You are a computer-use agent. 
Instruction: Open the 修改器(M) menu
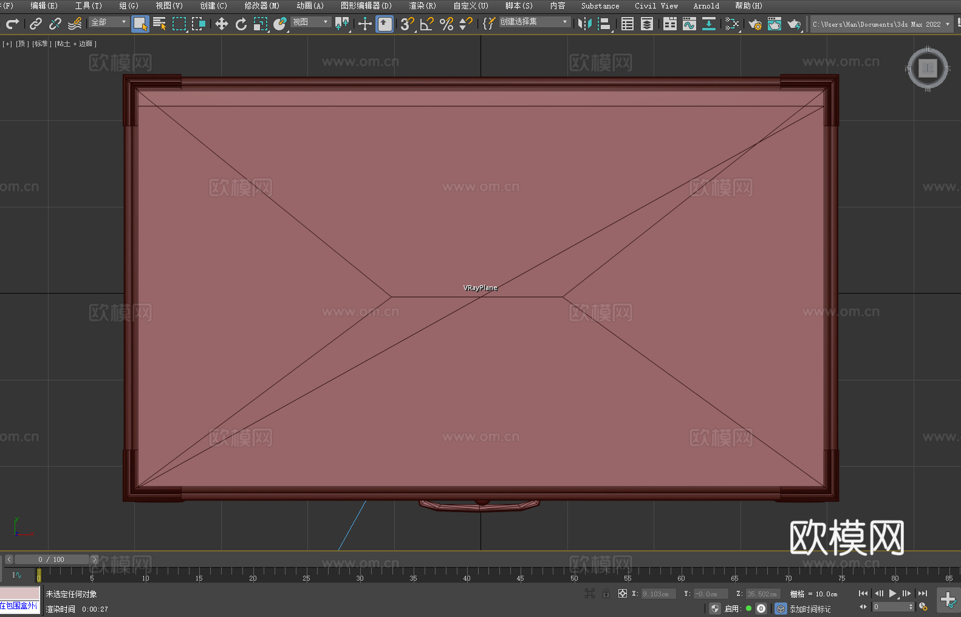click(262, 5)
